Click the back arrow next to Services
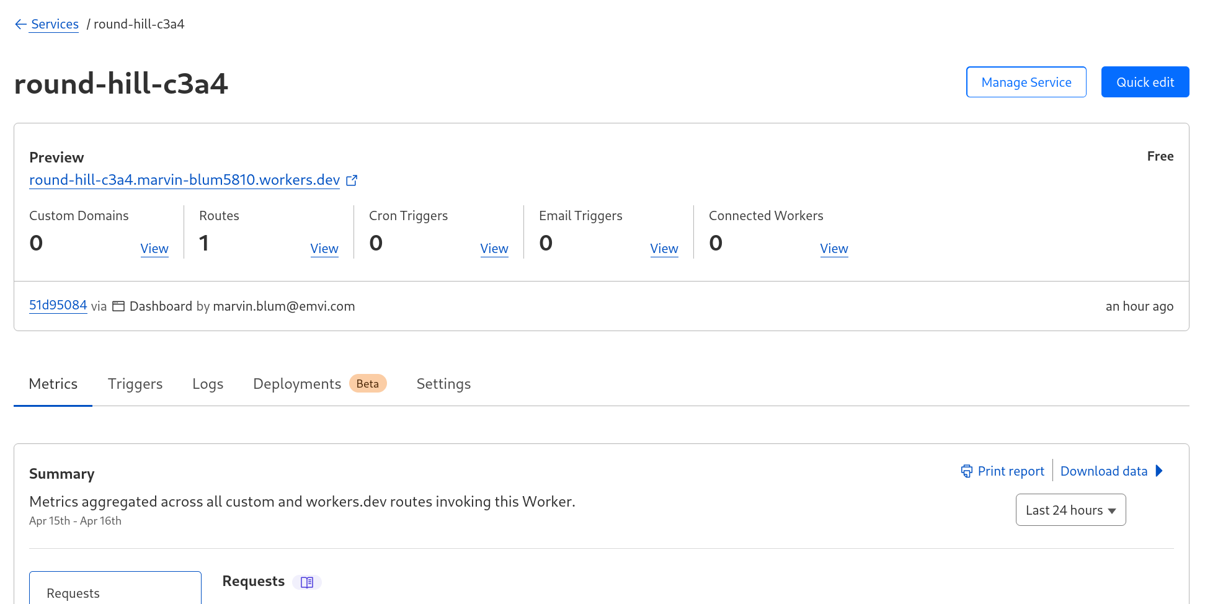Viewport: 1205px width, 604px height. [20, 24]
